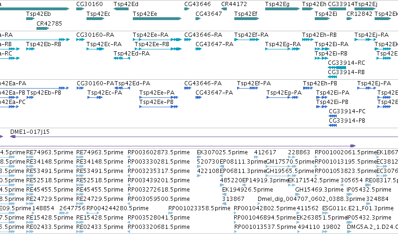Click the CG33914-RC transcript
The width and height of the screenshot is (398, 234).
337,68
